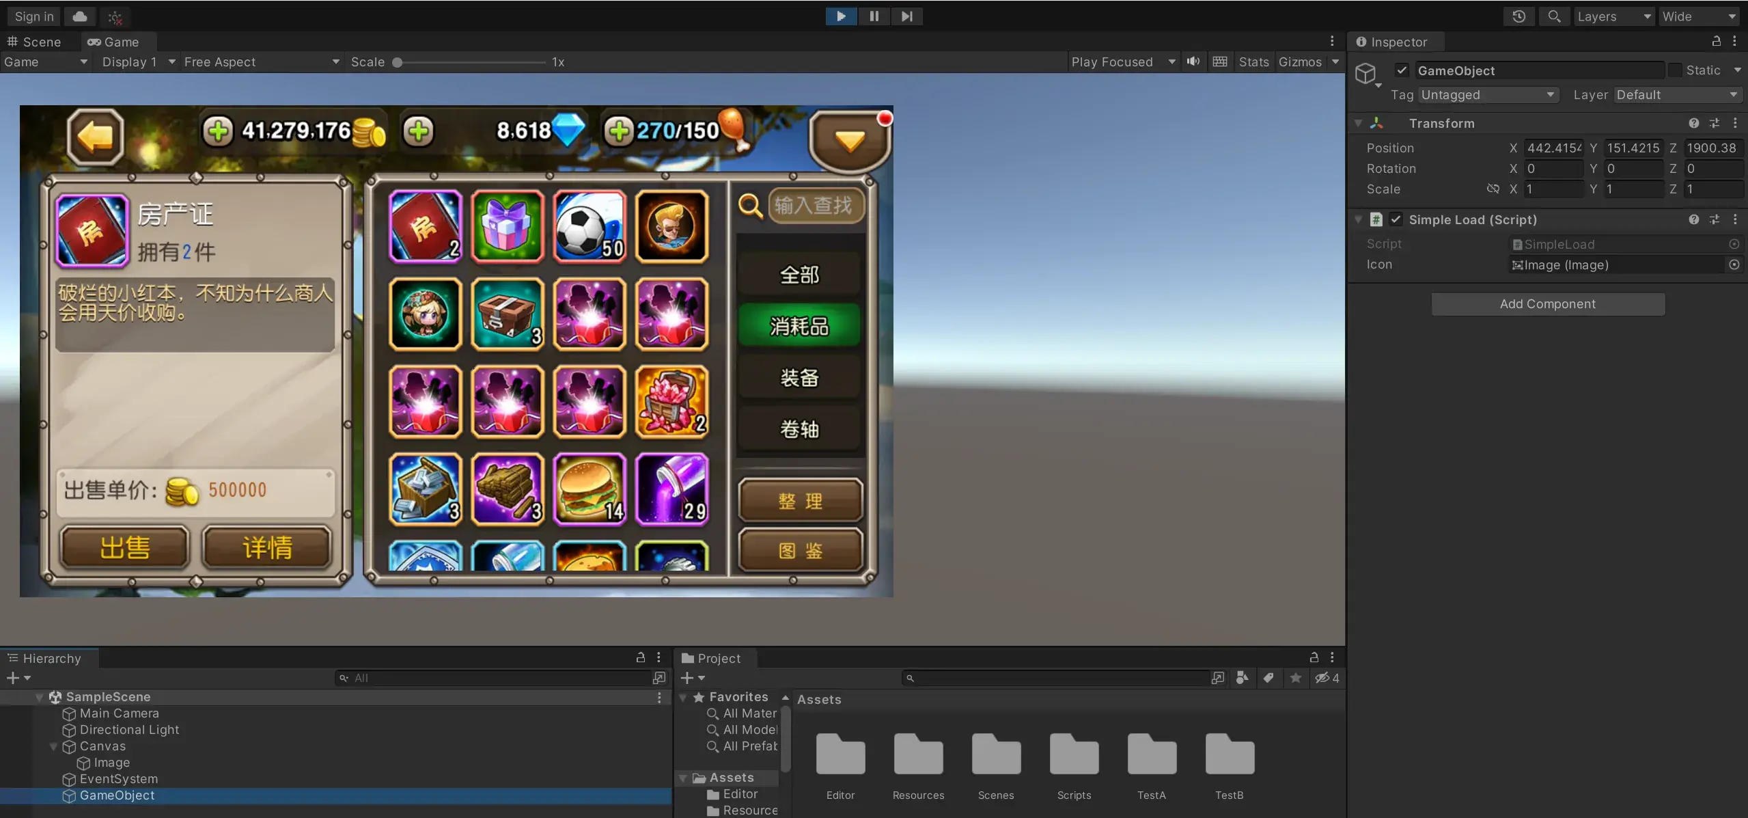Open Search by Type icon in Project
Image resolution: width=1748 pixels, height=818 pixels.
pyautogui.click(x=1243, y=678)
